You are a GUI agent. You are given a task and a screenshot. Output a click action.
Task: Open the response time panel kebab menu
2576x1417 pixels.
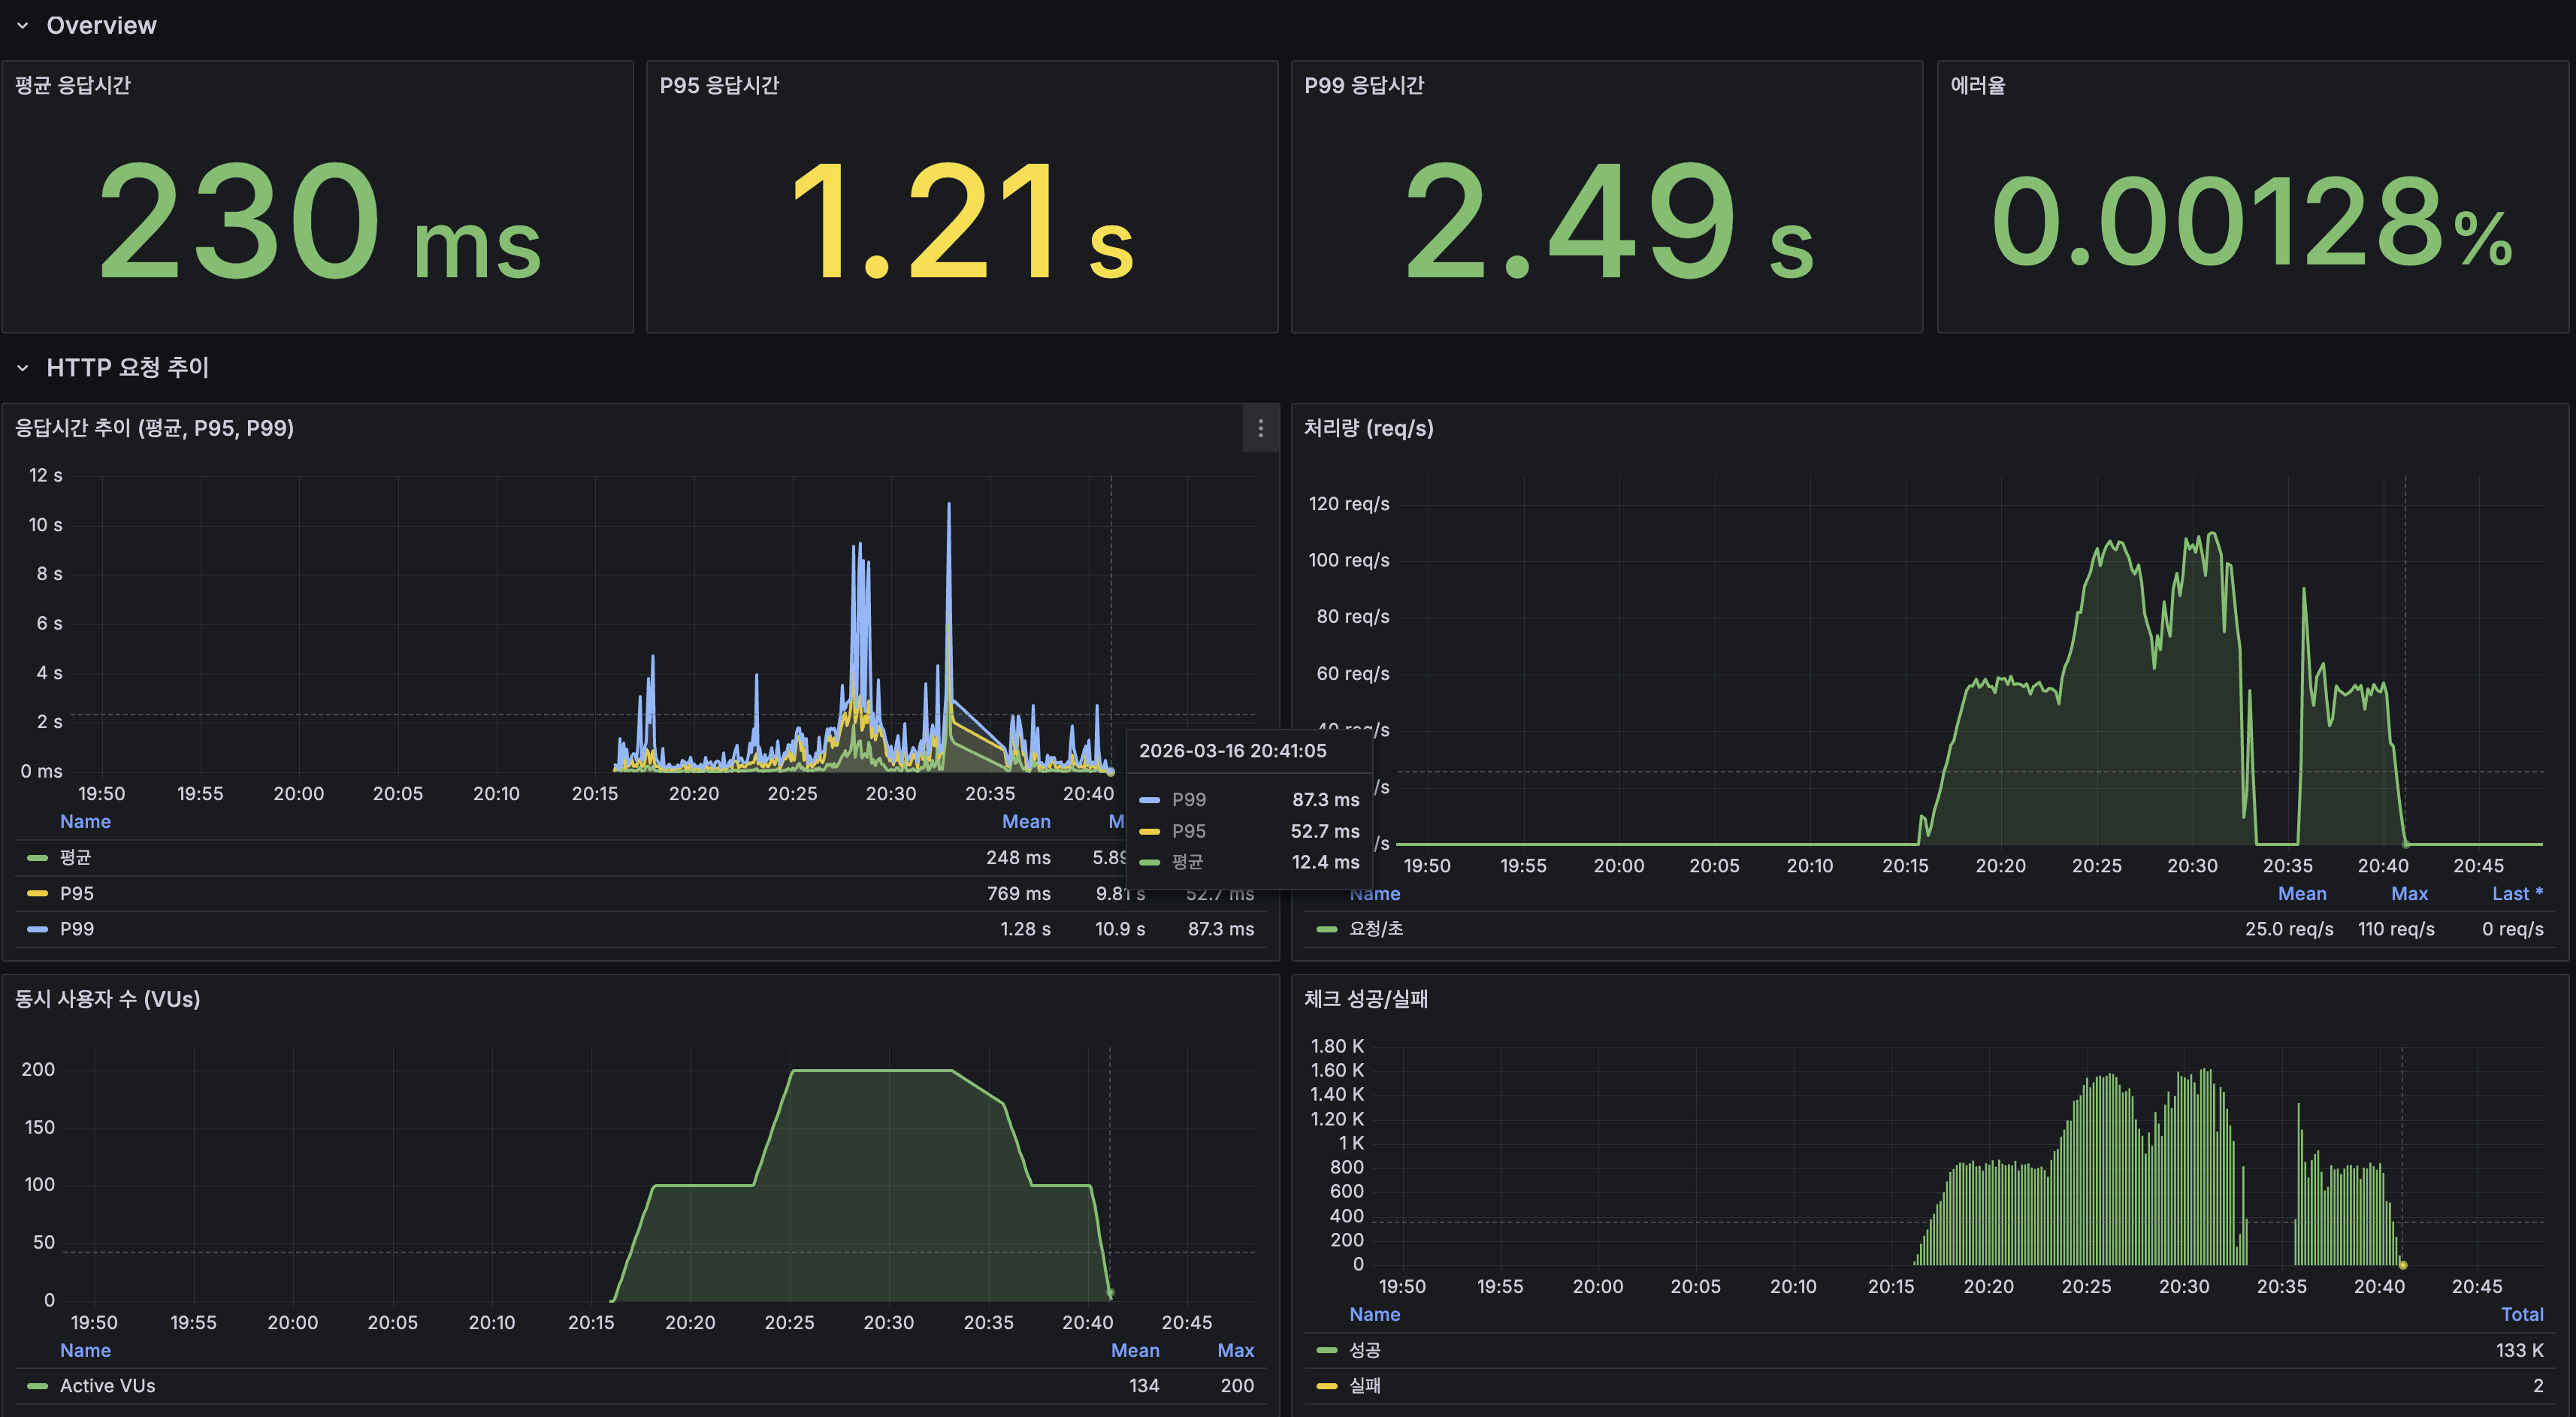(1260, 428)
